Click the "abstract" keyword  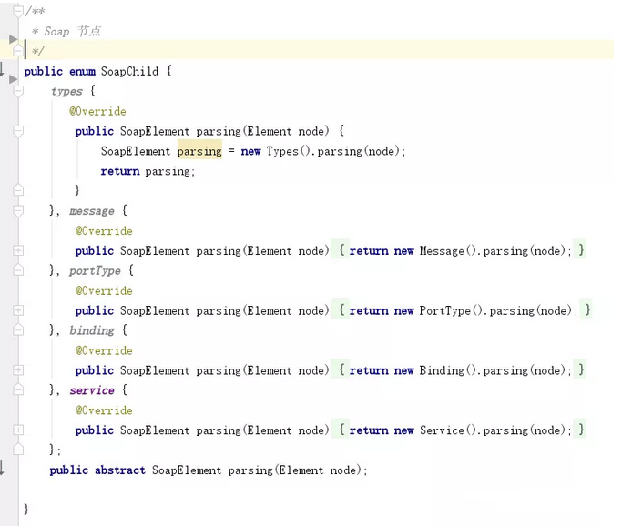[x=119, y=470]
